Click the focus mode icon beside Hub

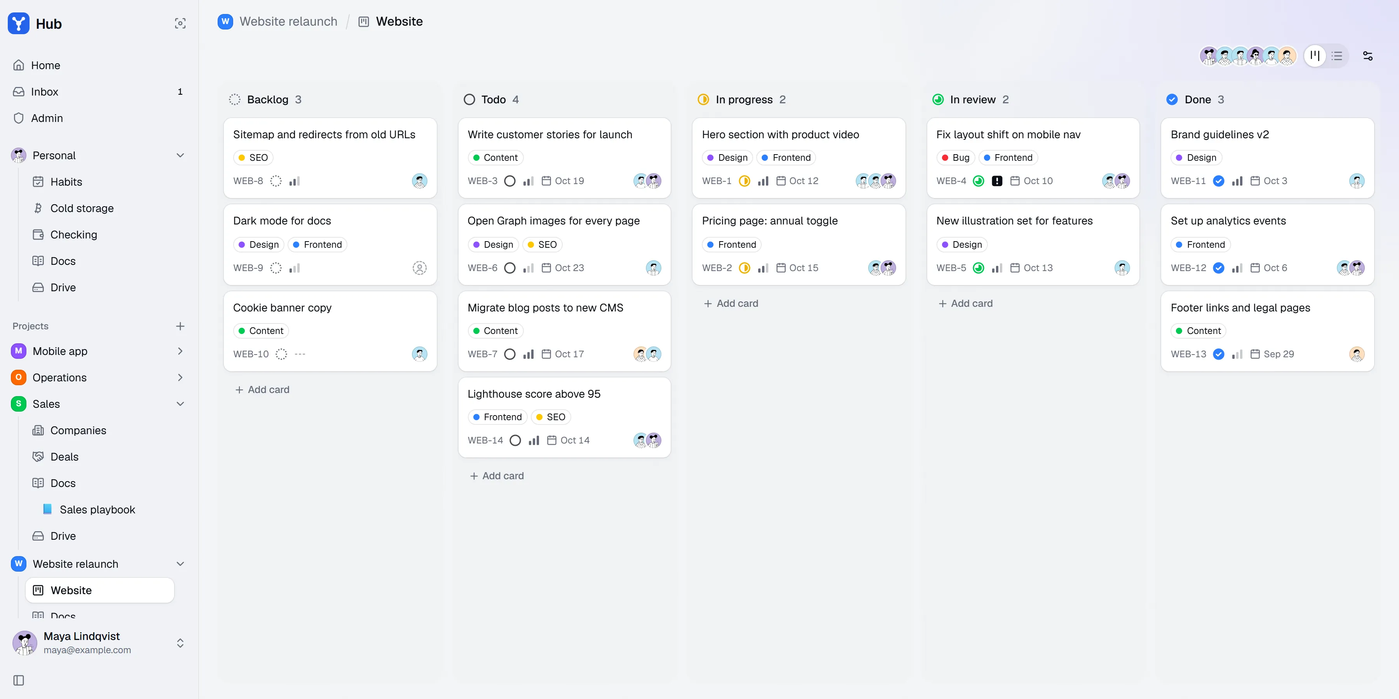(180, 23)
